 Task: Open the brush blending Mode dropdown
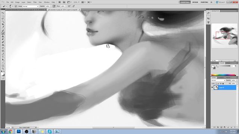[31, 6]
